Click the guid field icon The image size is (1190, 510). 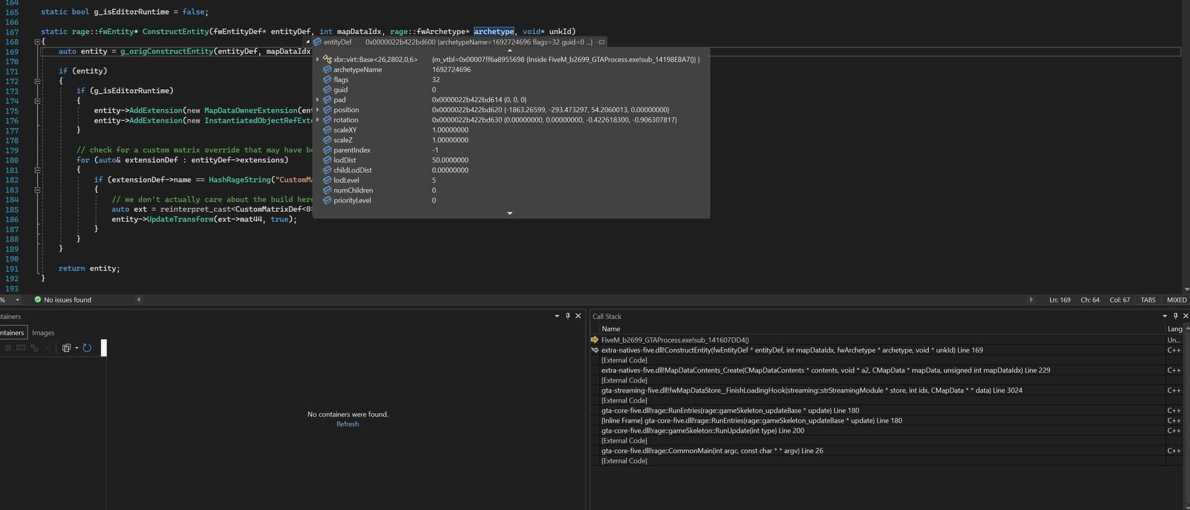(x=327, y=89)
